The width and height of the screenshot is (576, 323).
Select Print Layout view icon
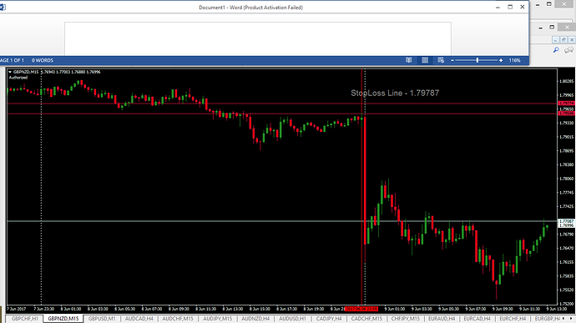click(x=425, y=60)
